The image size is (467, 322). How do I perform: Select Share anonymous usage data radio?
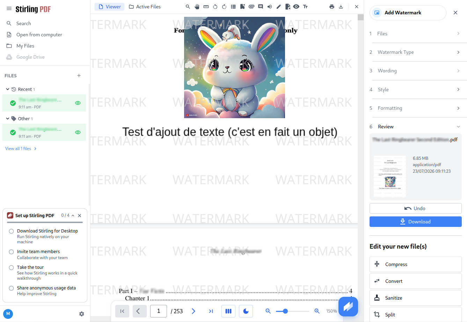(x=12, y=288)
